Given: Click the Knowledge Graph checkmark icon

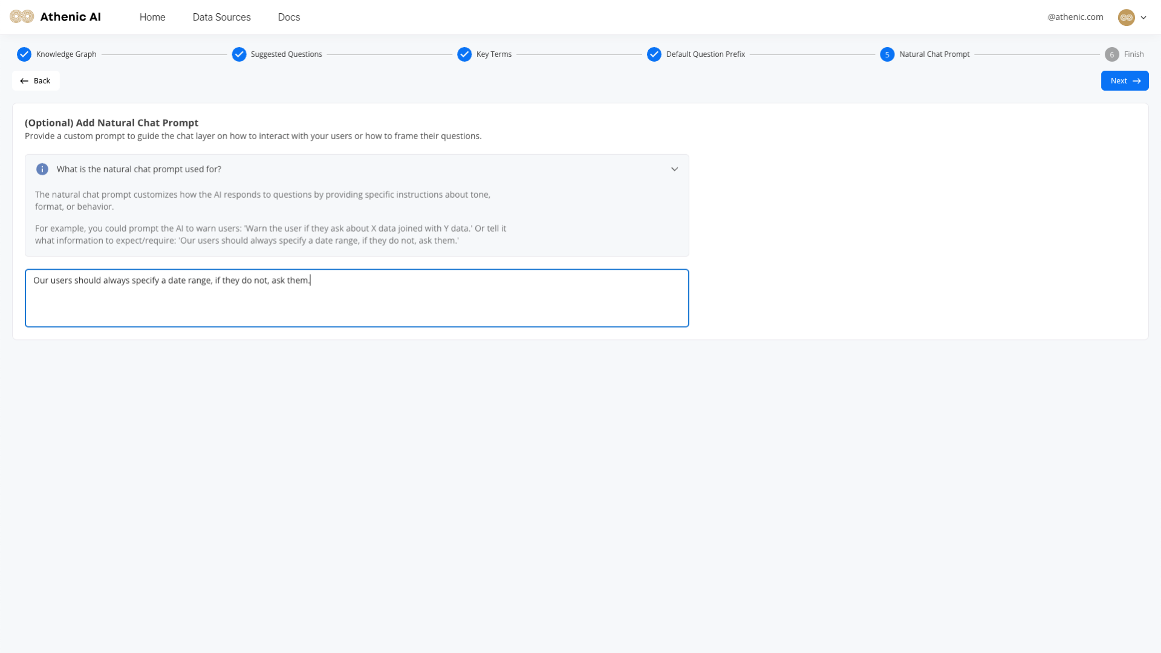Looking at the screenshot, I should 24,54.
